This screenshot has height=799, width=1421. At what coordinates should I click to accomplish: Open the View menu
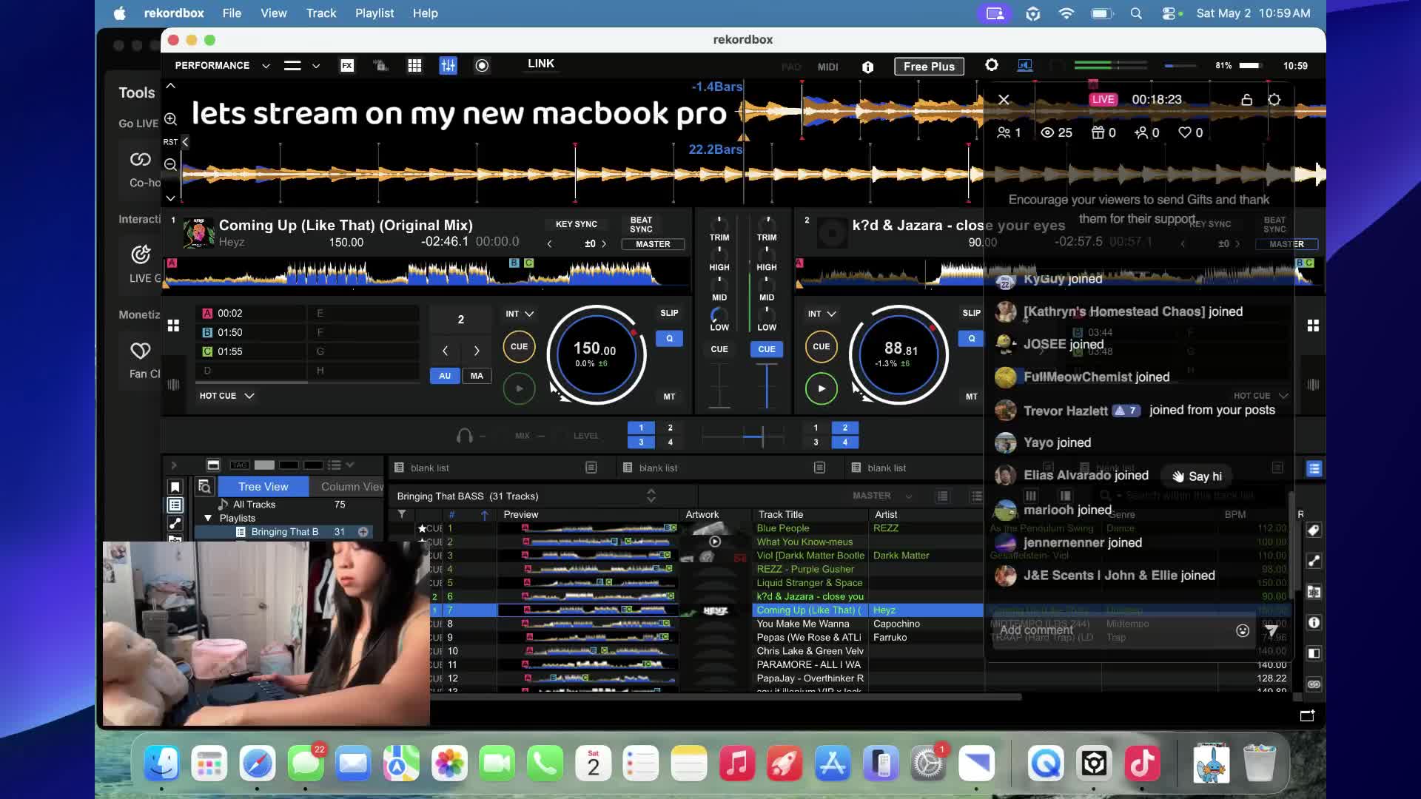(x=273, y=13)
